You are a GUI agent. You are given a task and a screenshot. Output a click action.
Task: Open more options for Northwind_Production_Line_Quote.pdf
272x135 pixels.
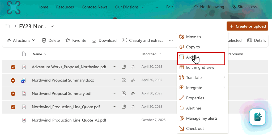[114, 107]
